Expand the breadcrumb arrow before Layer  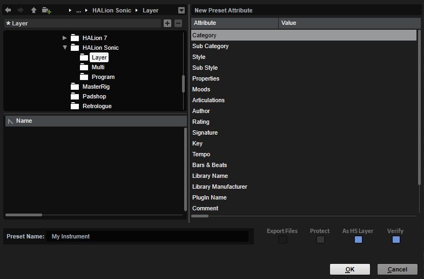137,10
